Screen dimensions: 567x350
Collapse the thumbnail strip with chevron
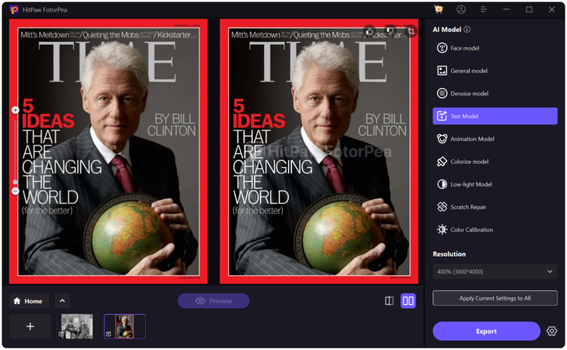click(62, 301)
